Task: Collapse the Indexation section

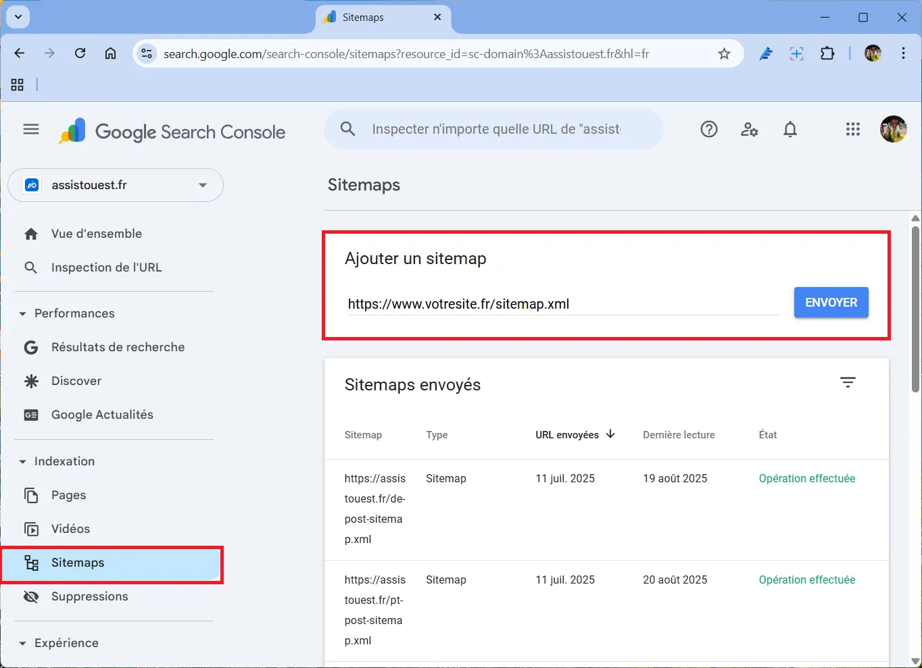Action: [23, 461]
